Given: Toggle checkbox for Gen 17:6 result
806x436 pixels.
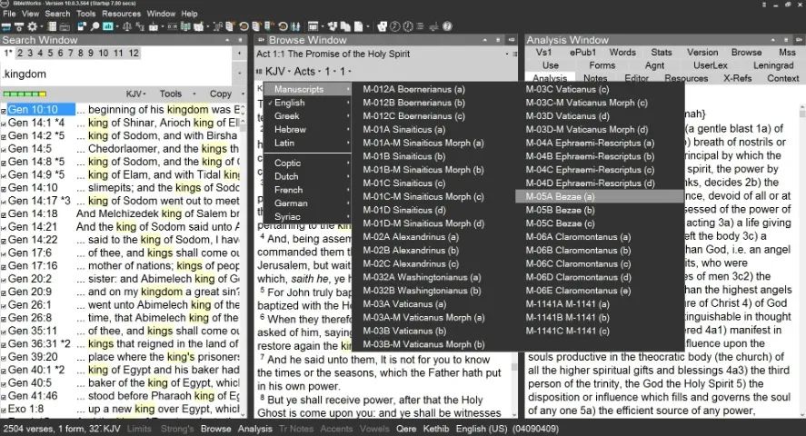Looking at the screenshot, I should (4, 253).
